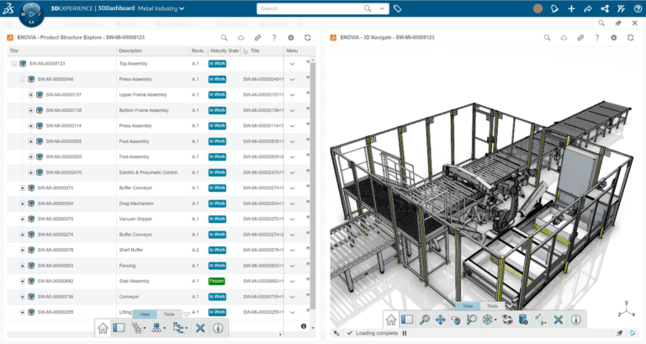Select the Zoom magnifier tool in 3D toolbar
The height and width of the screenshot is (344, 646).
(x=471, y=320)
